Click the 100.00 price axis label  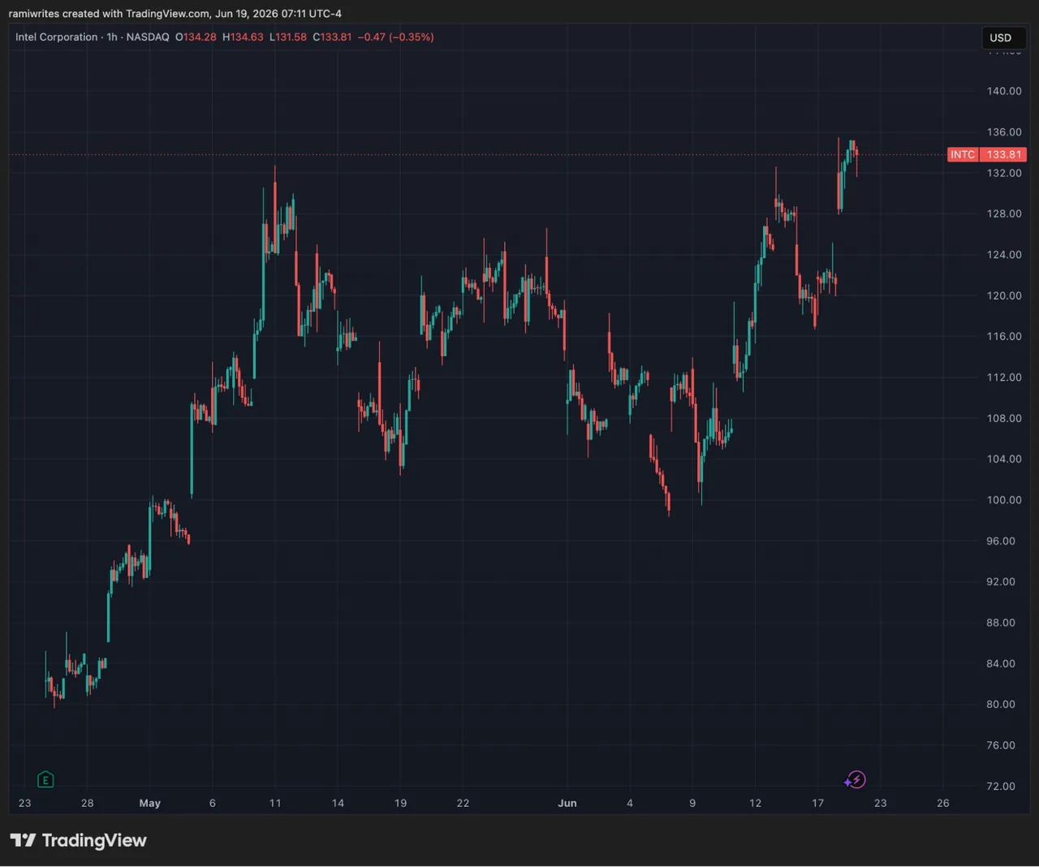[1004, 500]
